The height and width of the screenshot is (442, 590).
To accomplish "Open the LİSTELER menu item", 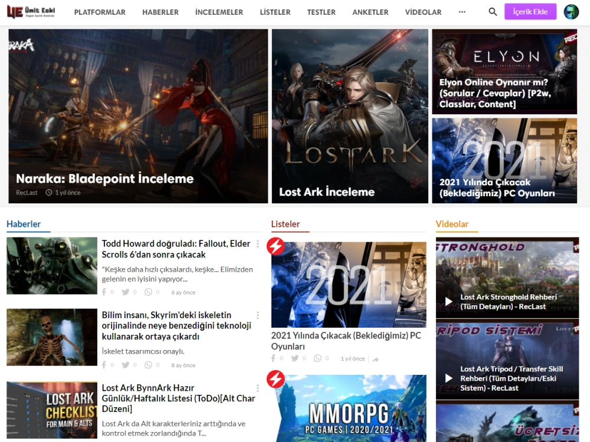I will [x=275, y=12].
